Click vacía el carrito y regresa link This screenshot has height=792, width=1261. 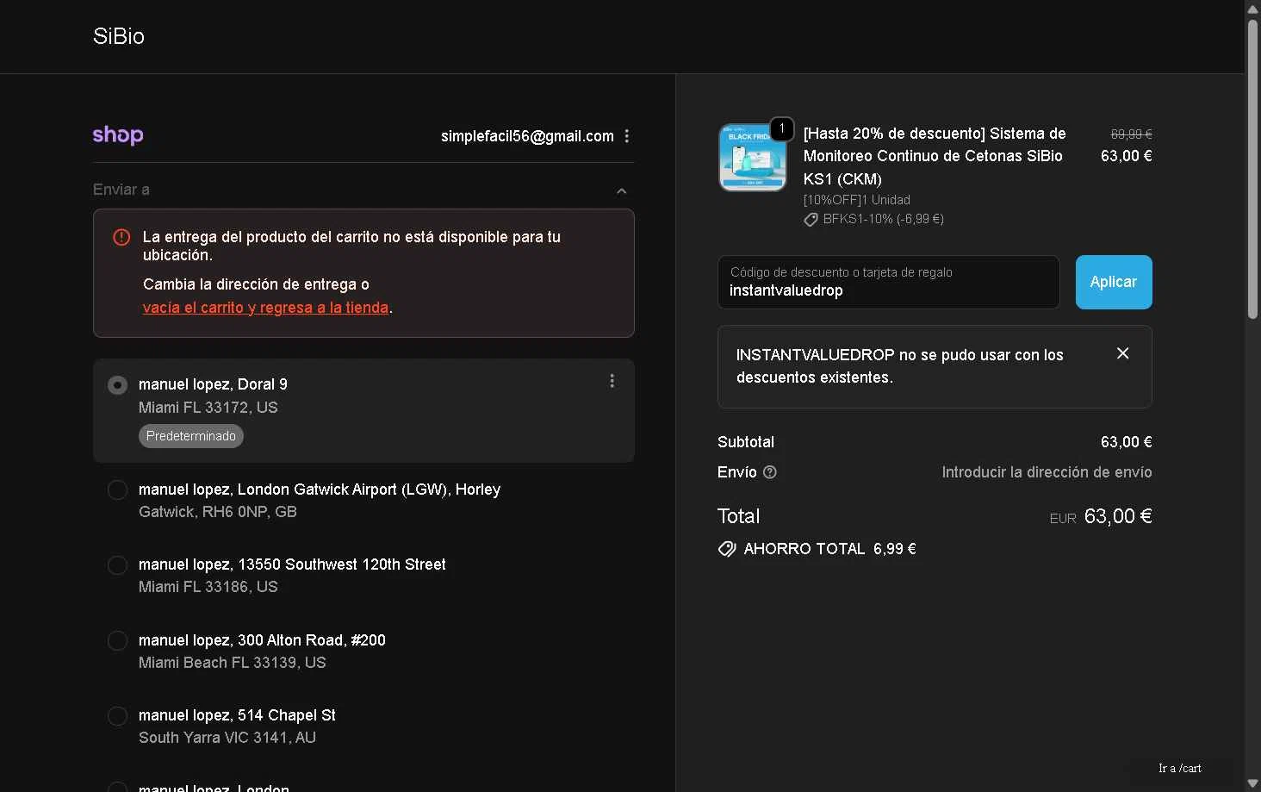point(265,308)
